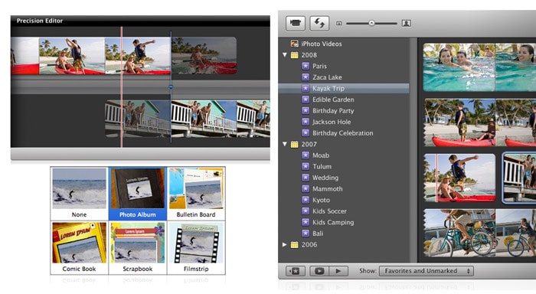Play selected event full screen
The height and width of the screenshot is (294, 536).
point(319,271)
